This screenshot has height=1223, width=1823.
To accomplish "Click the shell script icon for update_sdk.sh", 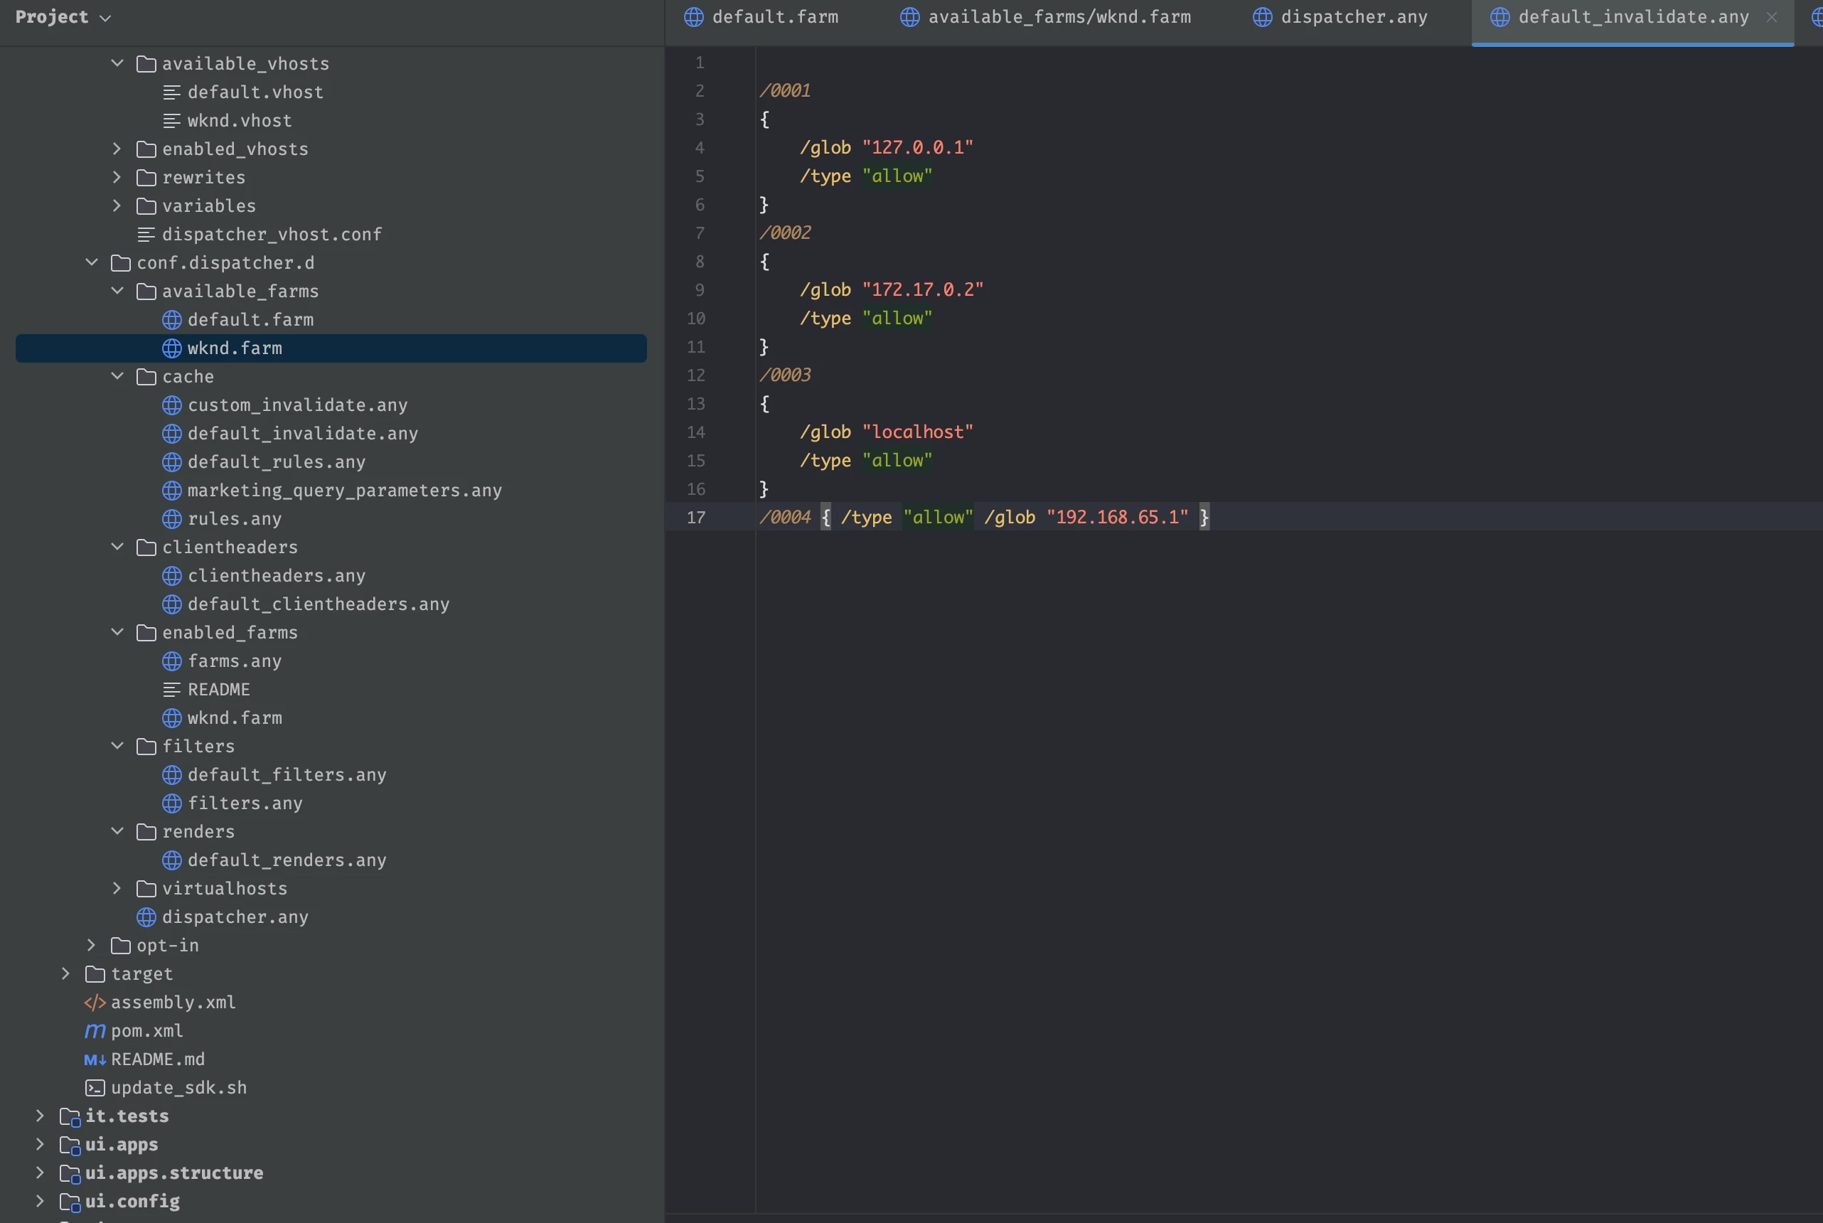I will [95, 1088].
